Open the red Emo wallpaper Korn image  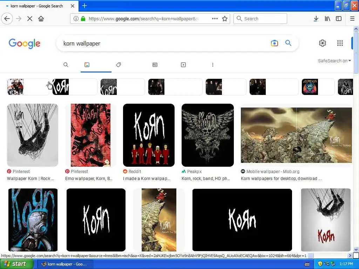(x=90, y=135)
